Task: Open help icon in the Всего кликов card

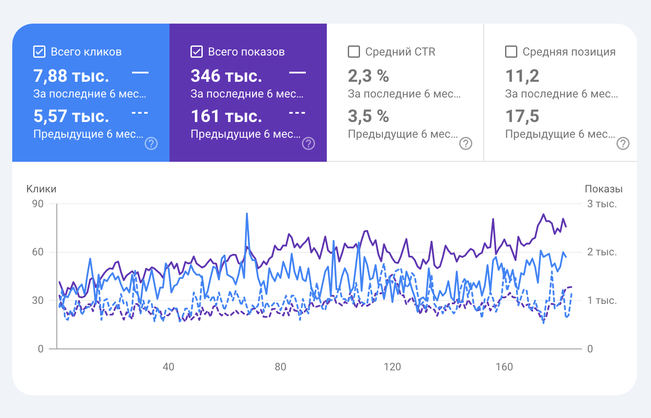Action: point(151,143)
